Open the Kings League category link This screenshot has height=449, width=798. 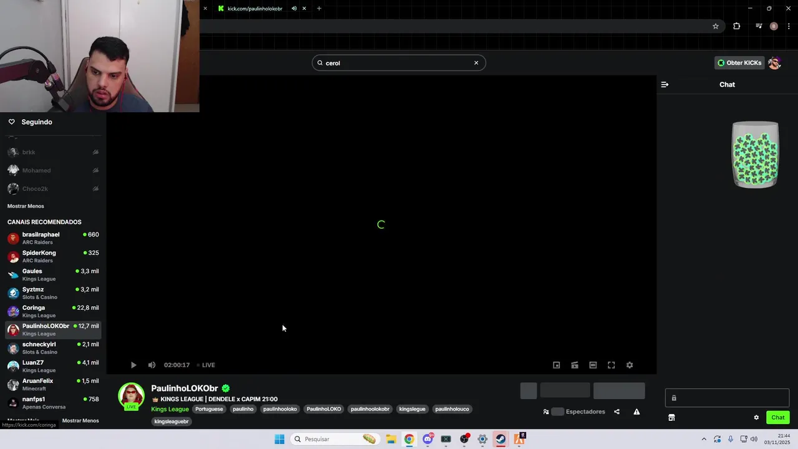[170, 409]
